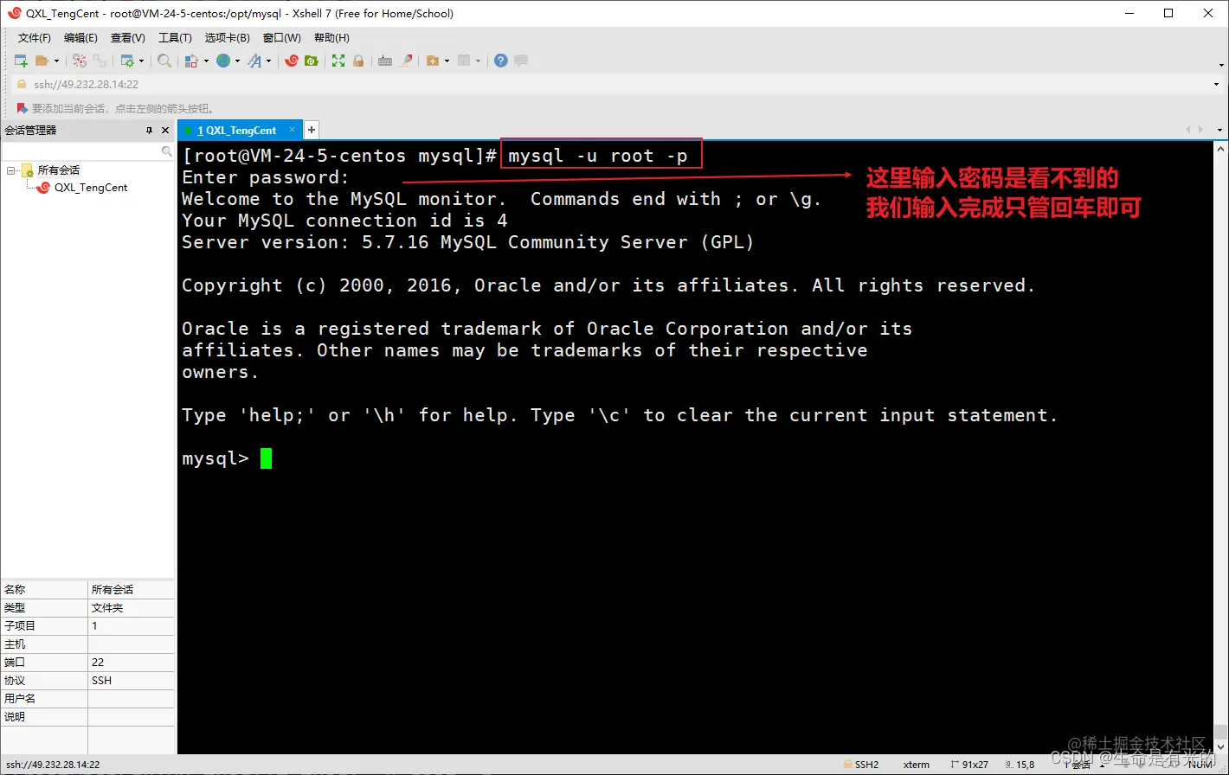Click the padlock Lock Screen toolbar icon

358,61
